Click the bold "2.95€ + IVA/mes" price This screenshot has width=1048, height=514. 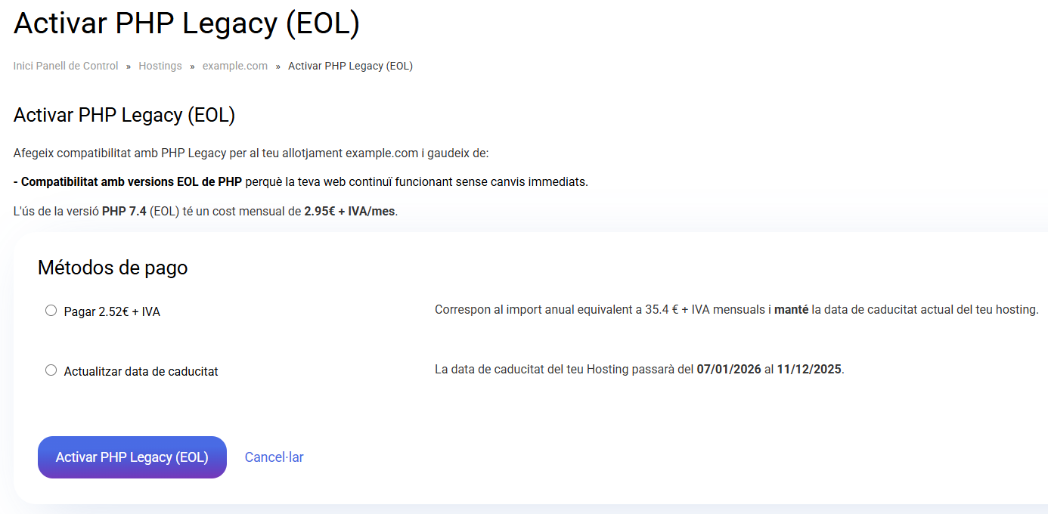click(x=349, y=211)
